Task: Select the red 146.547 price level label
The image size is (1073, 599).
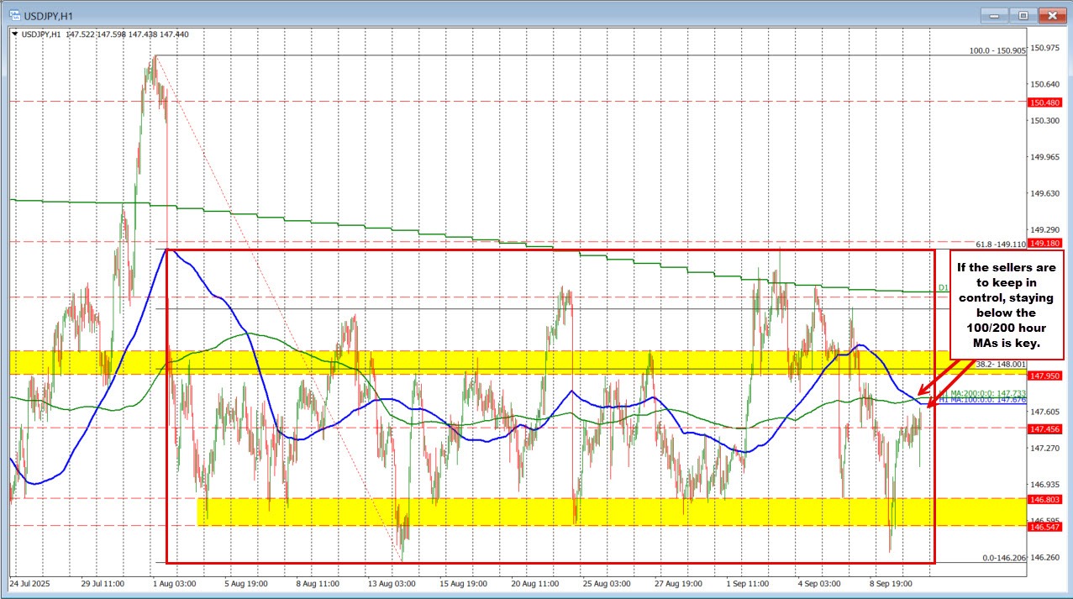Action: [1044, 527]
